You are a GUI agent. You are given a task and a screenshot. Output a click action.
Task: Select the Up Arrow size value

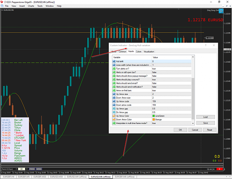pyautogui.click(x=171, y=94)
